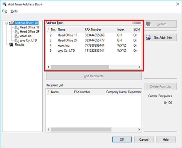Click the xxxxx Inc. tree entry icon
The width and height of the screenshot is (182, 148).
(x=16, y=36)
